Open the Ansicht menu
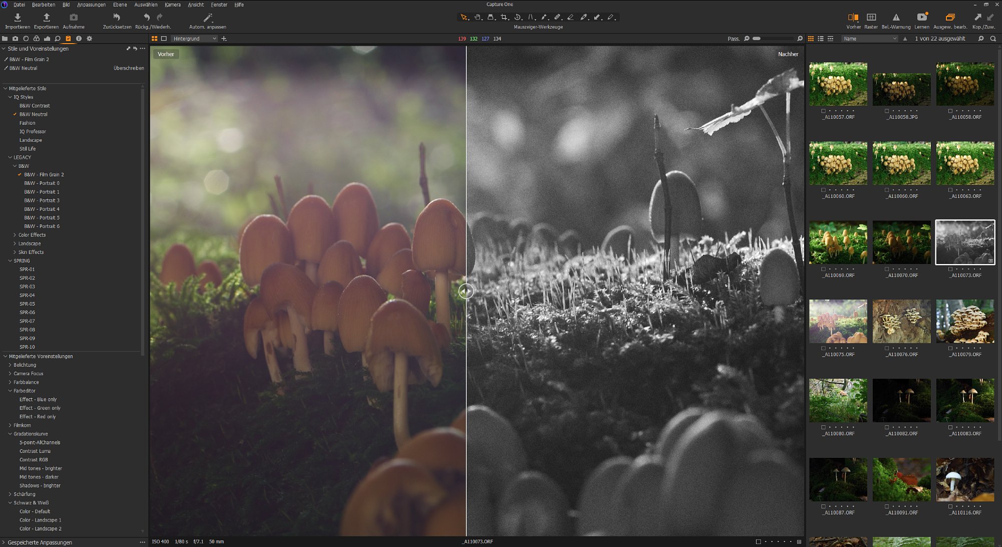Viewport: 1002px width, 547px height. click(196, 5)
